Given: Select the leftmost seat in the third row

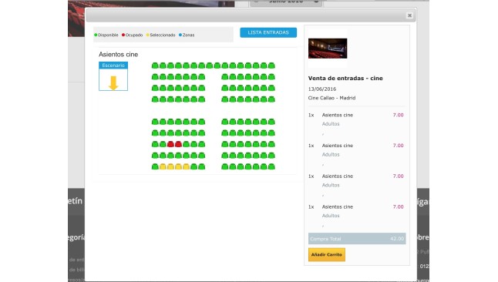Looking at the screenshot, I should 155,88.
